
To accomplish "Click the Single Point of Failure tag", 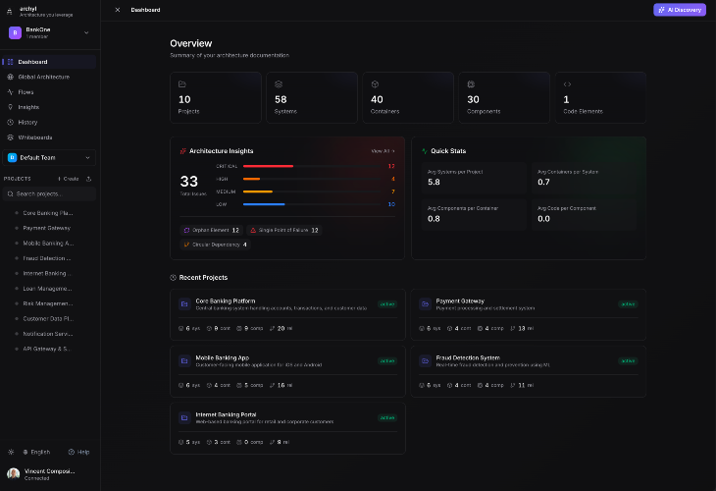I will 284,230.
